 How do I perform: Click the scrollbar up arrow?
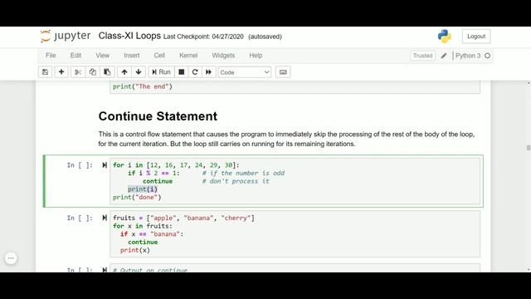(529, 83)
